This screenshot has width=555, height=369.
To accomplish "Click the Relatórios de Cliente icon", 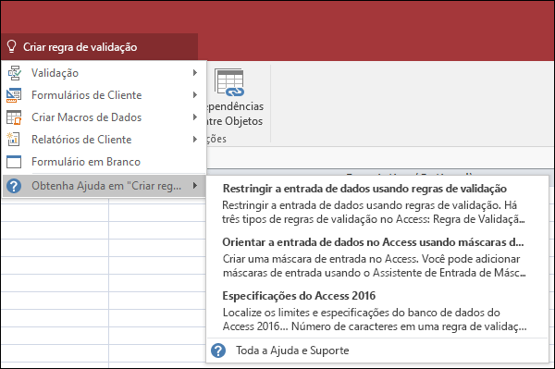I will point(14,140).
